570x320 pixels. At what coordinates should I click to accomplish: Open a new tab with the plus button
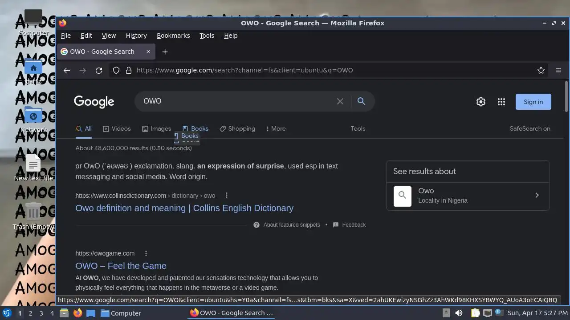pos(165,52)
